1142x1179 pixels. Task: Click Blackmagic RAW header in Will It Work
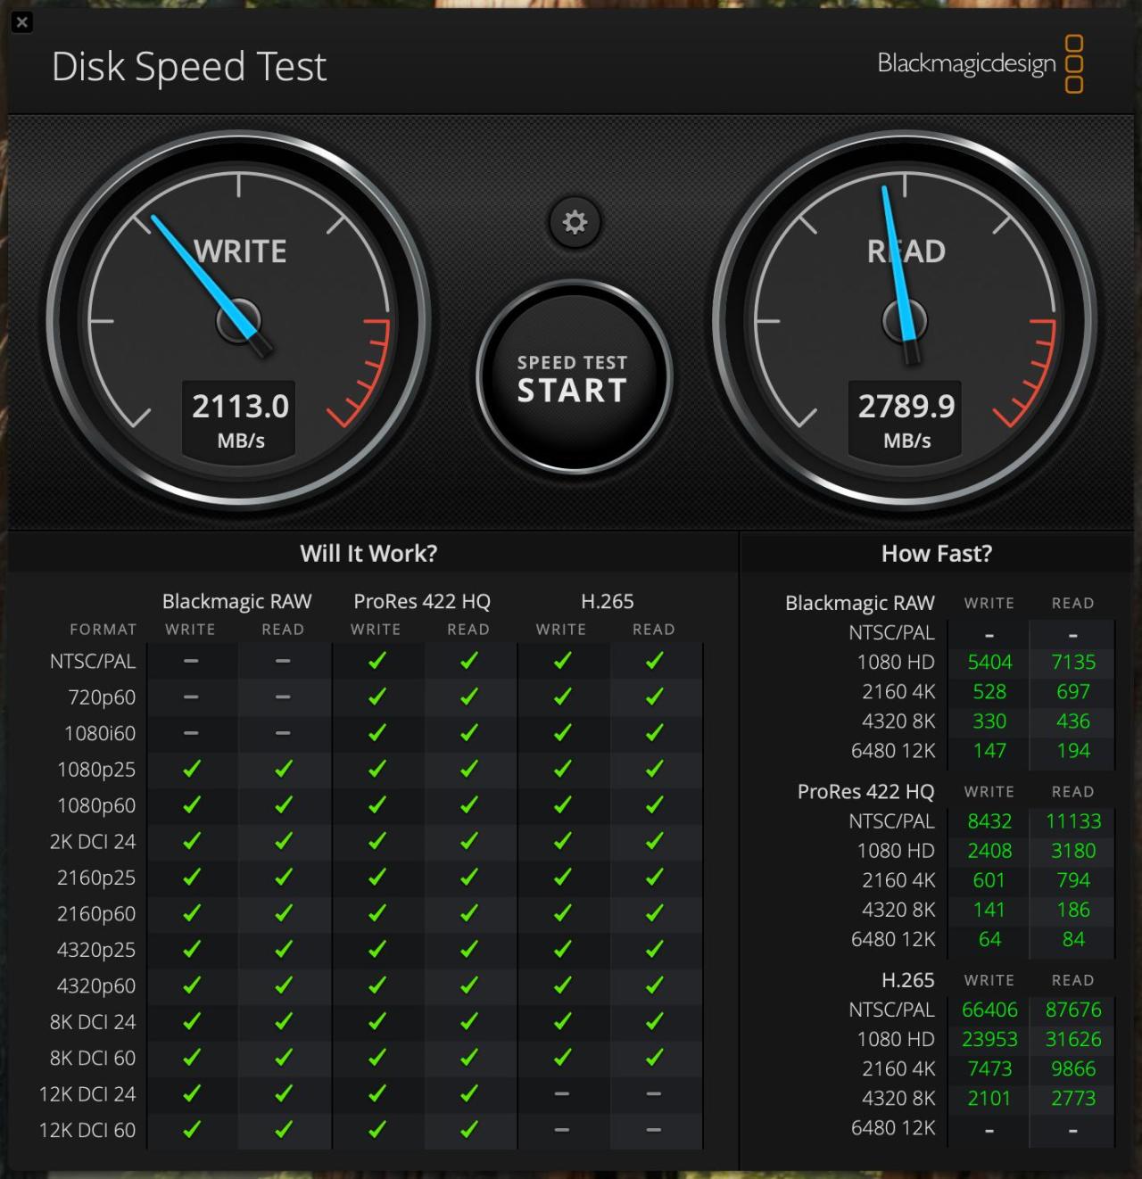pos(237,602)
